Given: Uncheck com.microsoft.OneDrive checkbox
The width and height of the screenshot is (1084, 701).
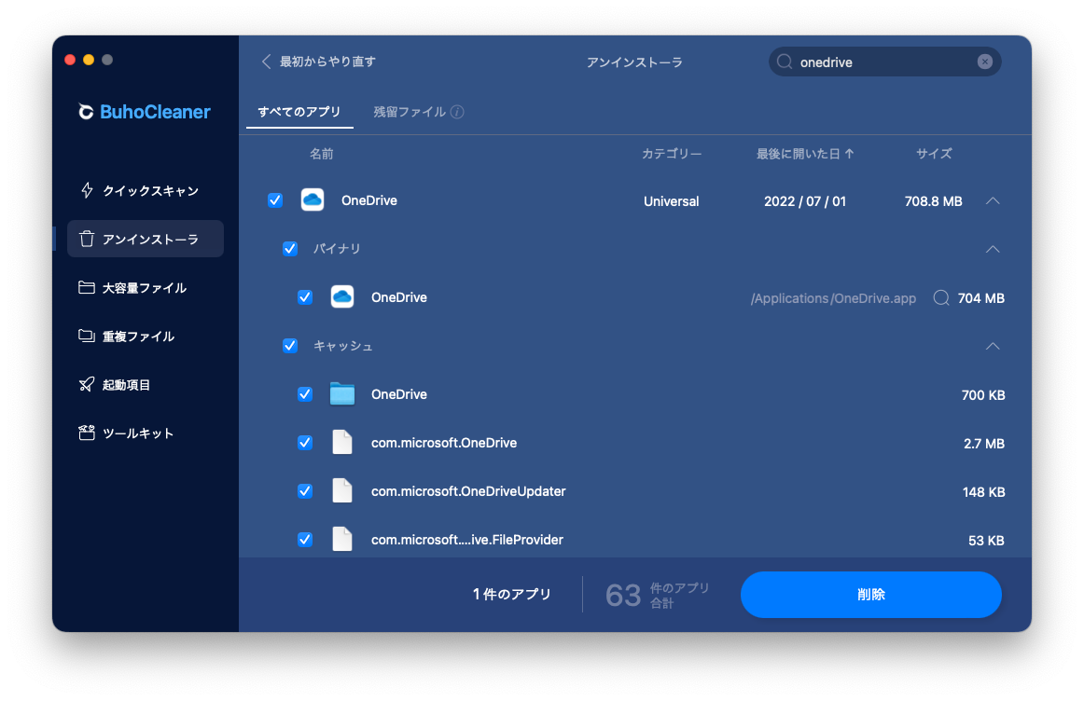Looking at the screenshot, I should click(x=305, y=443).
